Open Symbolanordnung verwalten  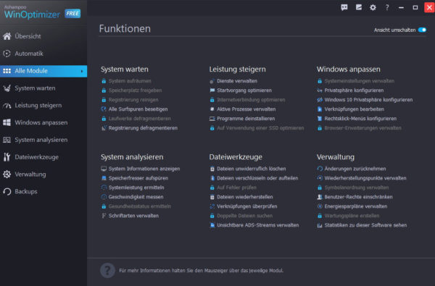[357, 188]
